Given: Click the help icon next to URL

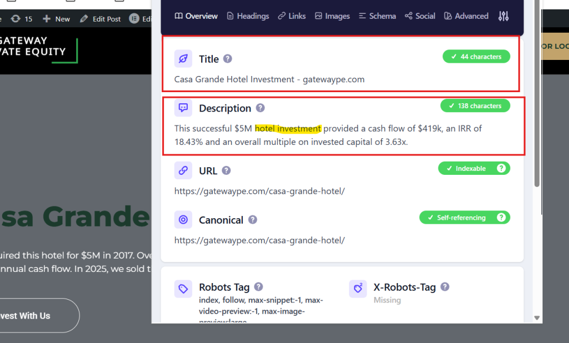Looking at the screenshot, I should coord(226,170).
